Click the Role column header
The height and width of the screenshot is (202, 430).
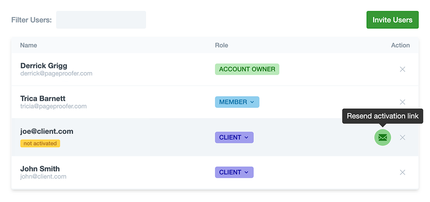221,45
